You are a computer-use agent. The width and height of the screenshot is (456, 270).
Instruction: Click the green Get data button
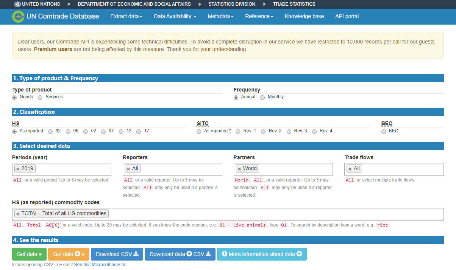click(x=29, y=254)
